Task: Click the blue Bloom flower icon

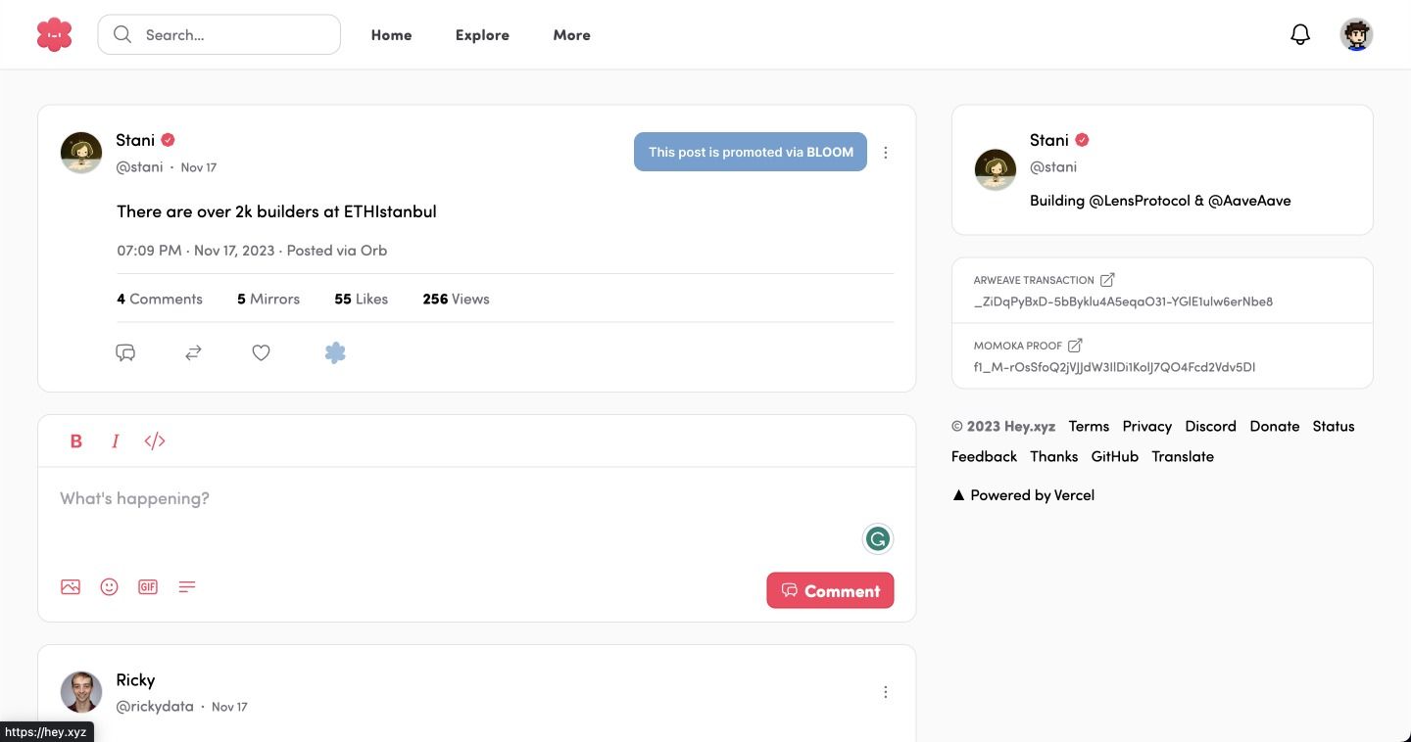Action: click(x=335, y=352)
